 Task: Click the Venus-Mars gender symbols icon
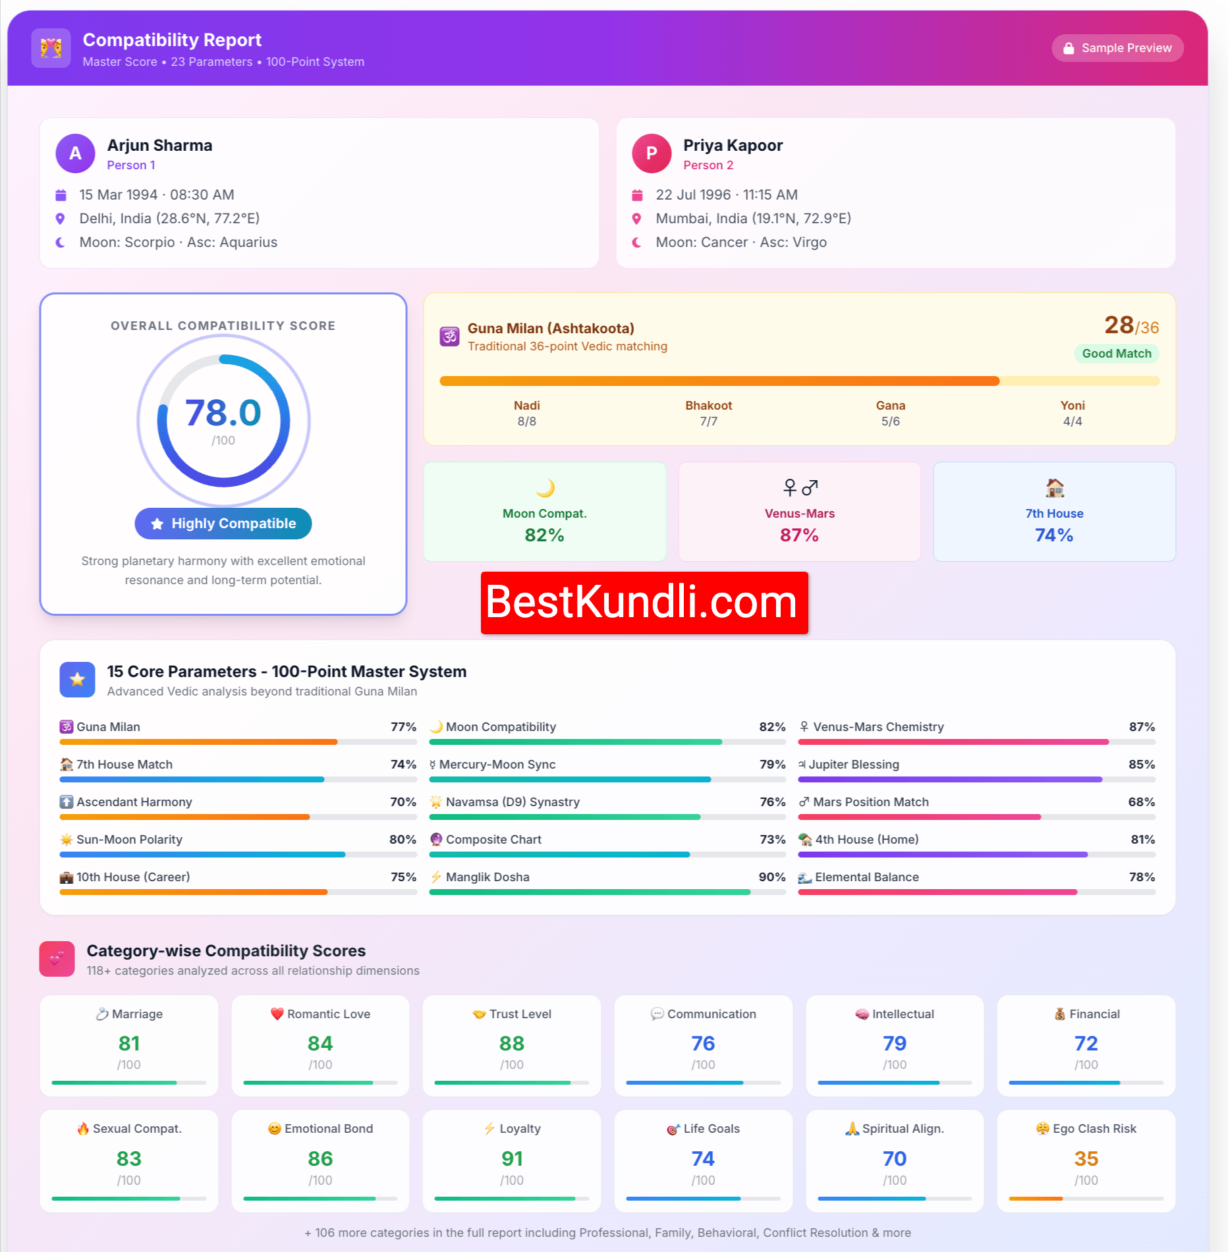pyautogui.click(x=799, y=487)
